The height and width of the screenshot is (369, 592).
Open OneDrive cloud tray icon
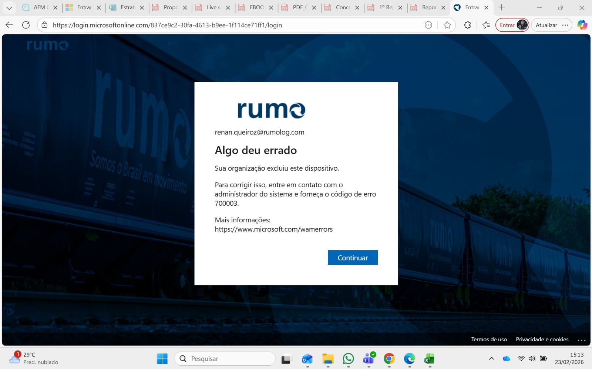507,358
